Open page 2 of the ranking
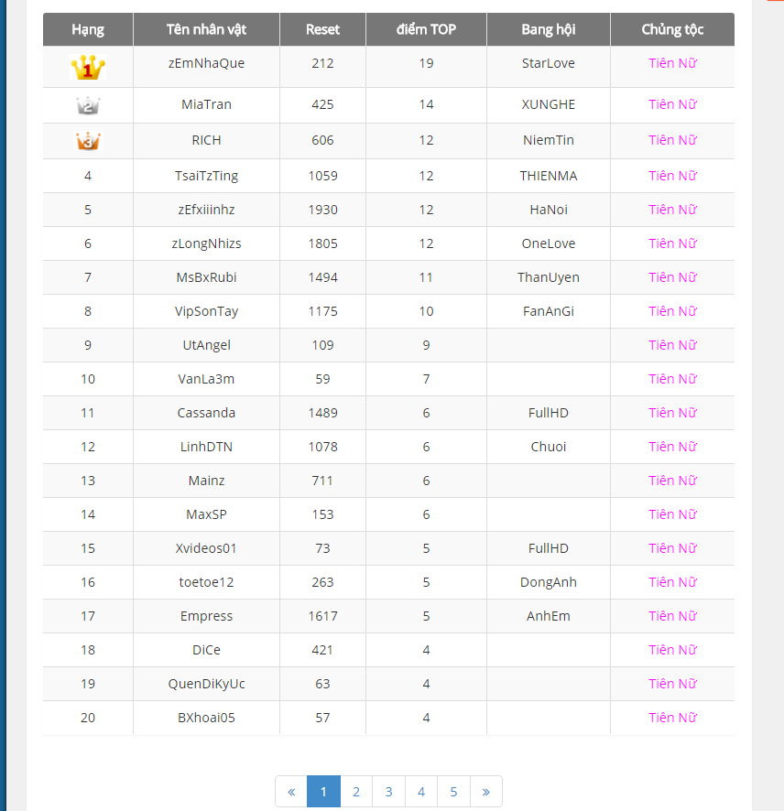 (x=356, y=792)
